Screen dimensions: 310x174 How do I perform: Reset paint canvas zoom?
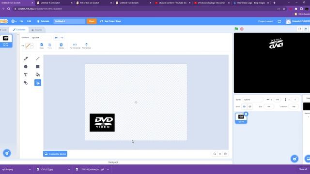pyautogui.click(x=220, y=154)
